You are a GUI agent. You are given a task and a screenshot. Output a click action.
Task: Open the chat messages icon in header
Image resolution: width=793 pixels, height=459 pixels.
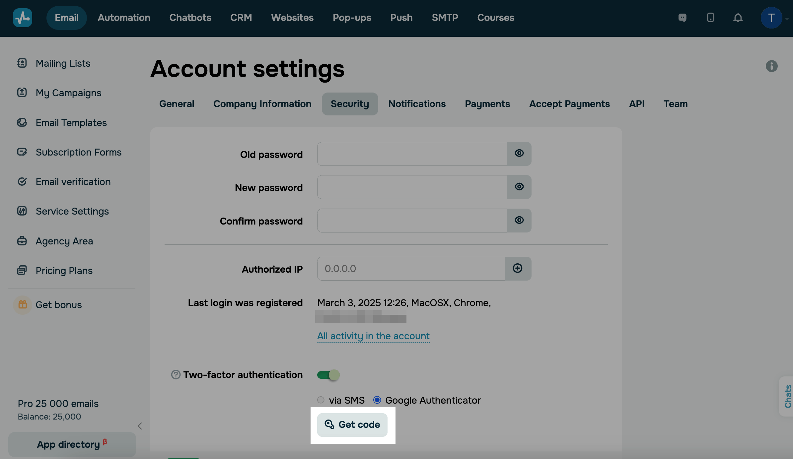click(x=682, y=18)
